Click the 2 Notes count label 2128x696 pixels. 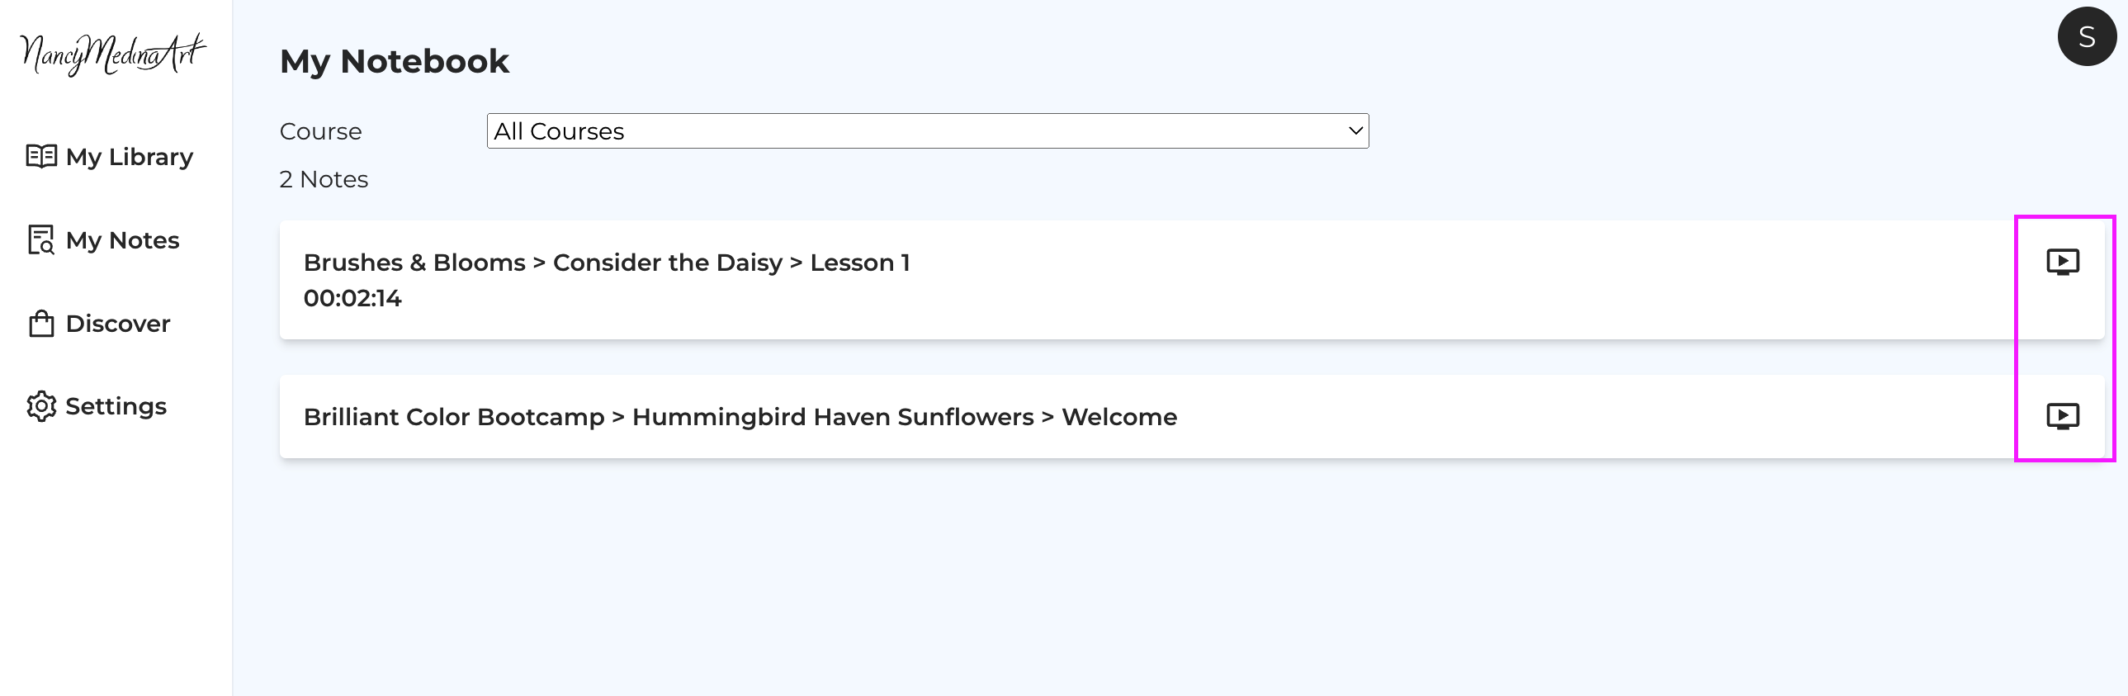(324, 179)
